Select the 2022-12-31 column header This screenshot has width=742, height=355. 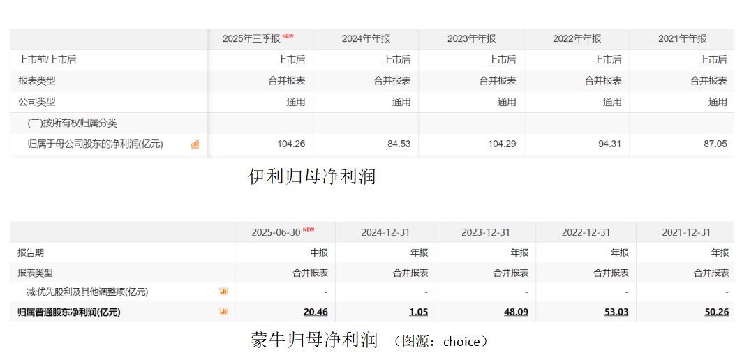[x=586, y=232]
